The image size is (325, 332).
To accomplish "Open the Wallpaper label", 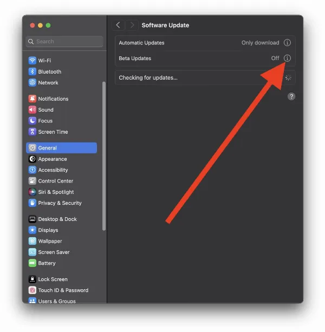I will [50, 241].
